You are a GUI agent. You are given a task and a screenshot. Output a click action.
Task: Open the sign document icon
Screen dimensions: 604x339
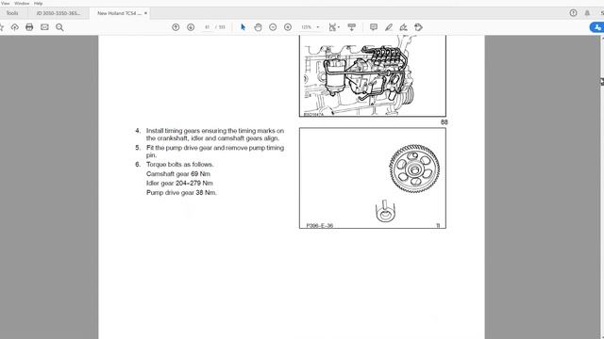403,27
